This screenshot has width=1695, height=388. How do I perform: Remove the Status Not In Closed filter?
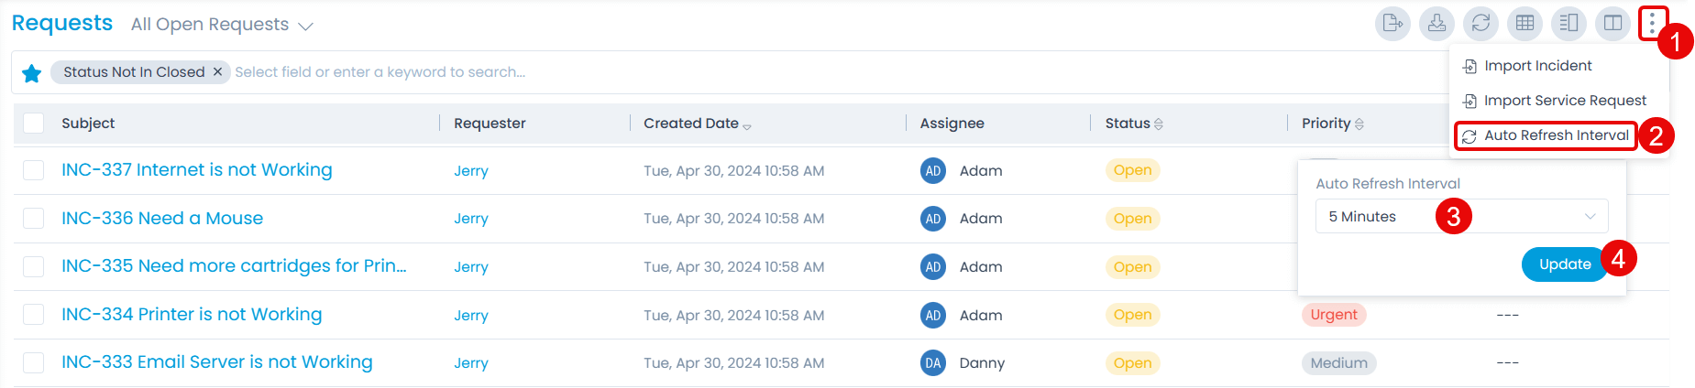click(217, 71)
